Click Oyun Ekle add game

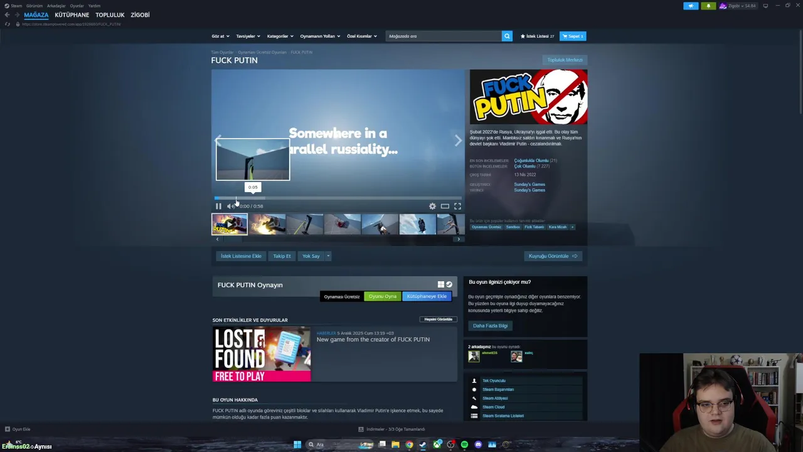click(18, 429)
